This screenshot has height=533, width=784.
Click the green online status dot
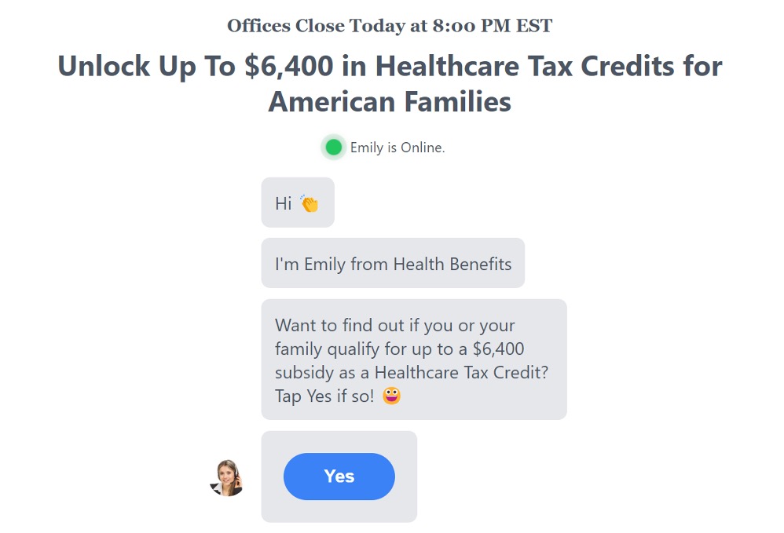pos(334,147)
